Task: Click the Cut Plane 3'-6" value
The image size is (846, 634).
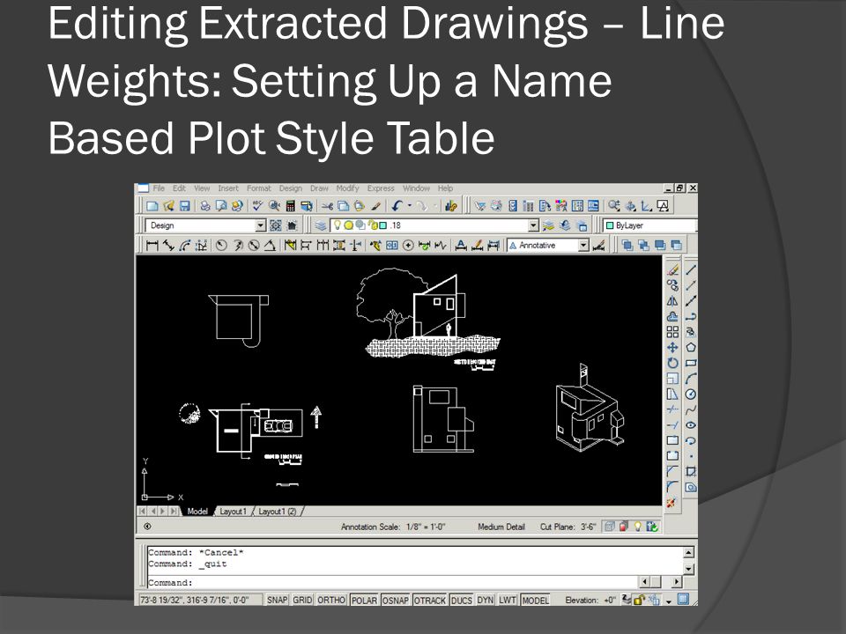Action: click(x=588, y=527)
